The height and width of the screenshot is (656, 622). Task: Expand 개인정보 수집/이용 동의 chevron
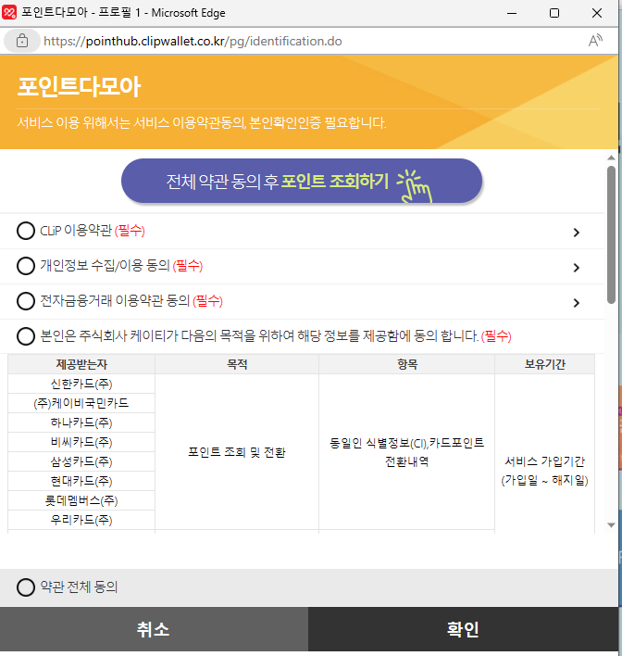[576, 267]
